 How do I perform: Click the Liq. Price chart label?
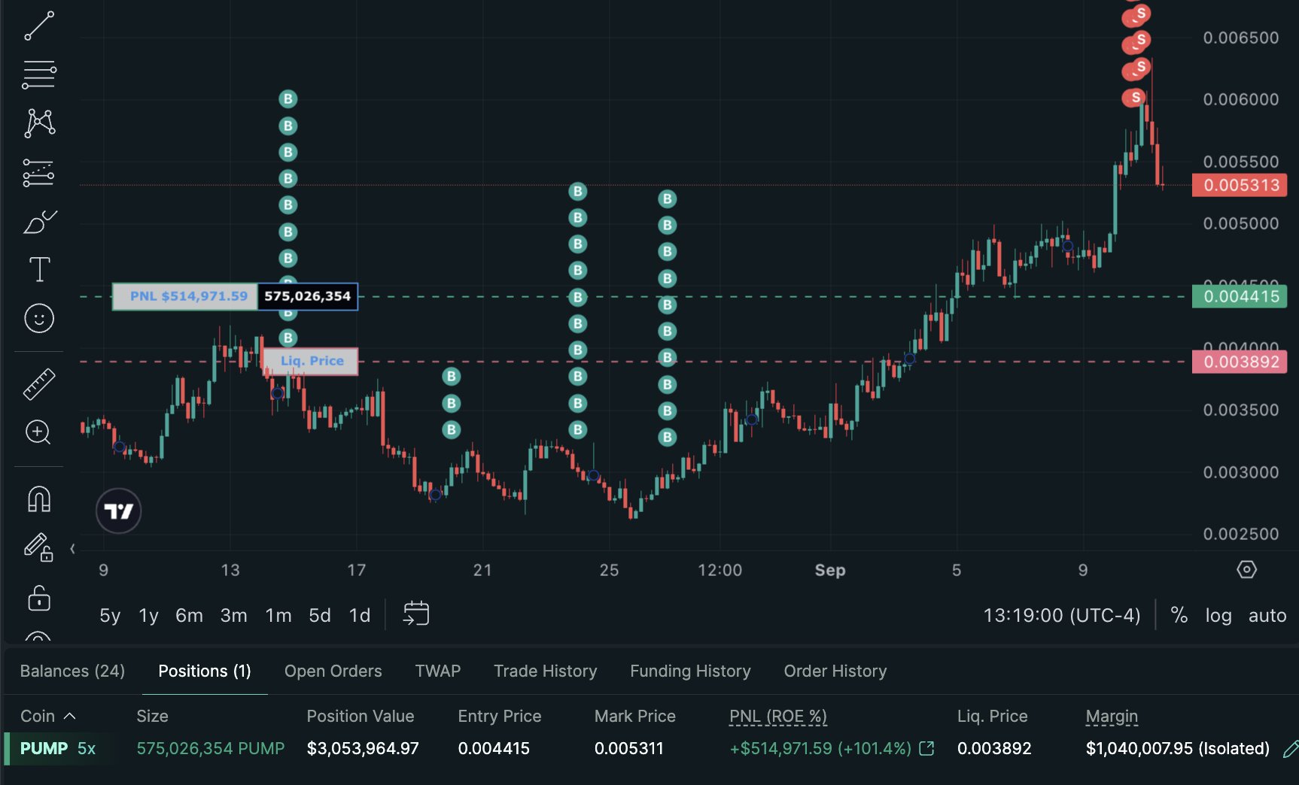coord(311,361)
